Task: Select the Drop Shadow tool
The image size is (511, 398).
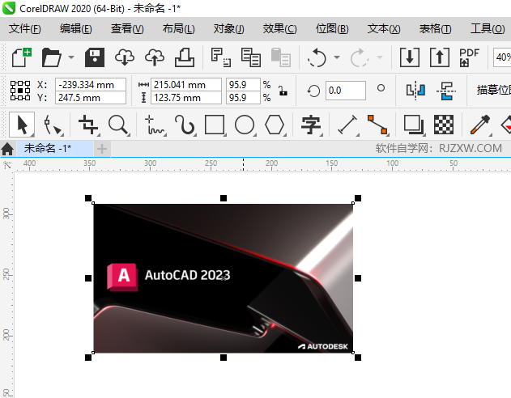Action: [x=413, y=125]
